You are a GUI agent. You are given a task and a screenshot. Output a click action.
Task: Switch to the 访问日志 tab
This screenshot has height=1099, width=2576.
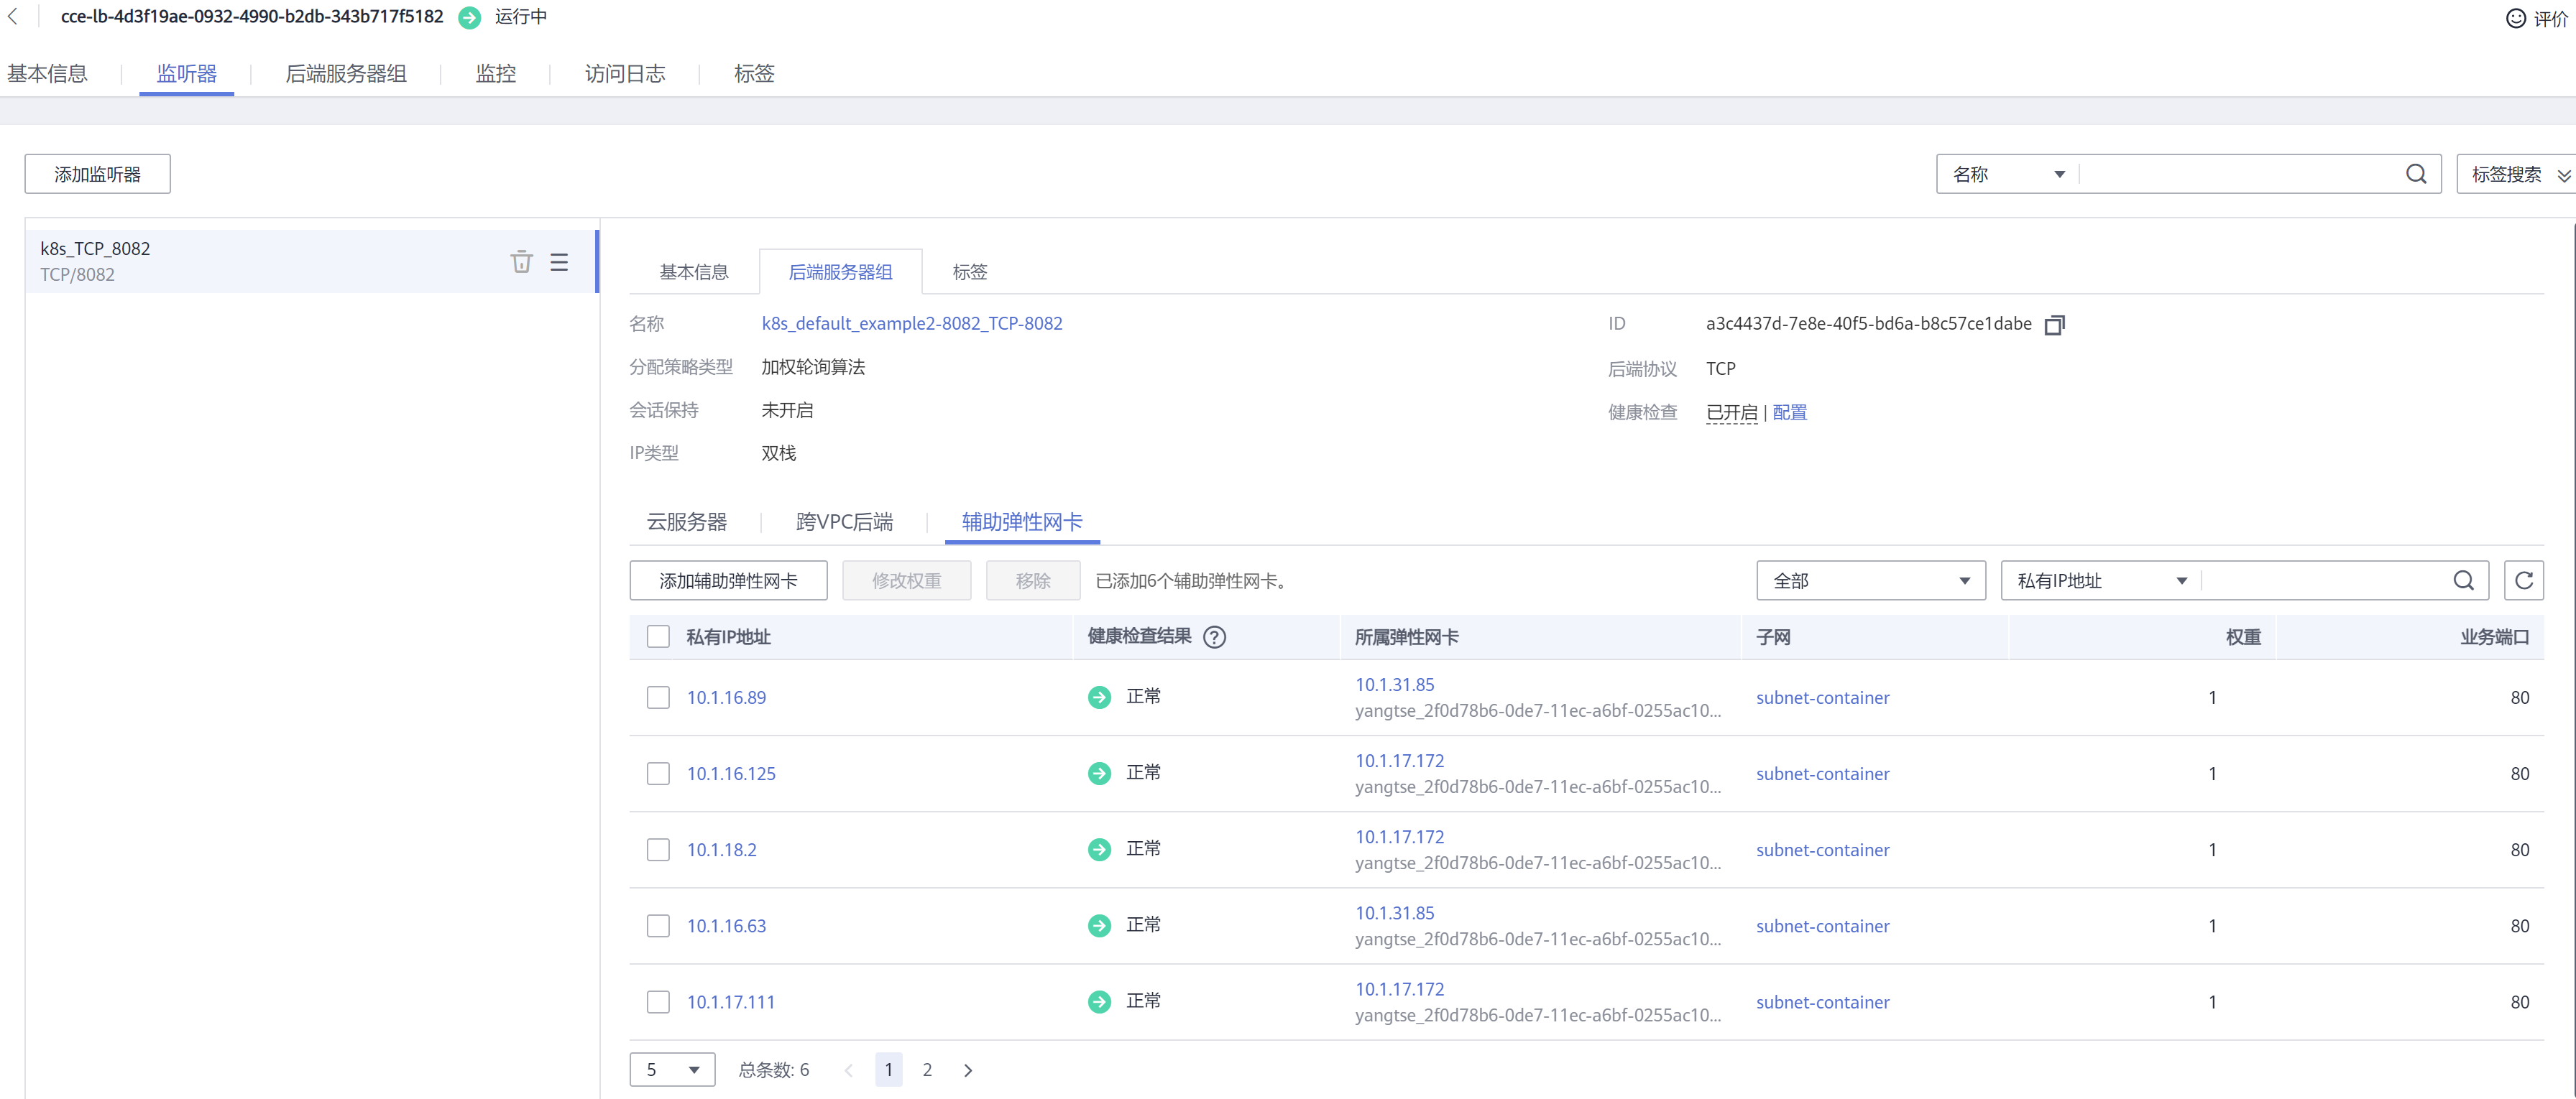pyautogui.click(x=625, y=74)
